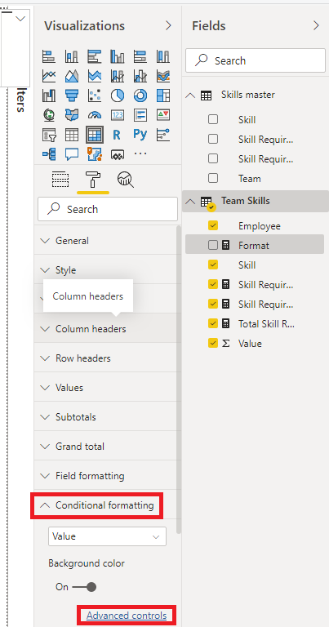Select the Card visual showing 123
Screen dimensions: 329x627
(117, 115)
